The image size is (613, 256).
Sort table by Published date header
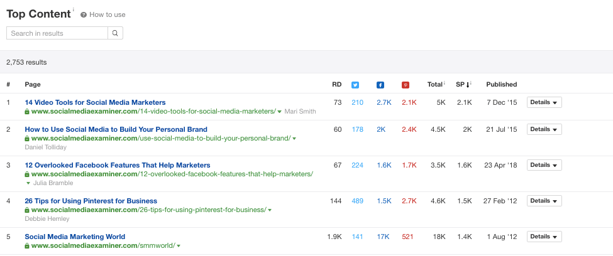(501, 85)
